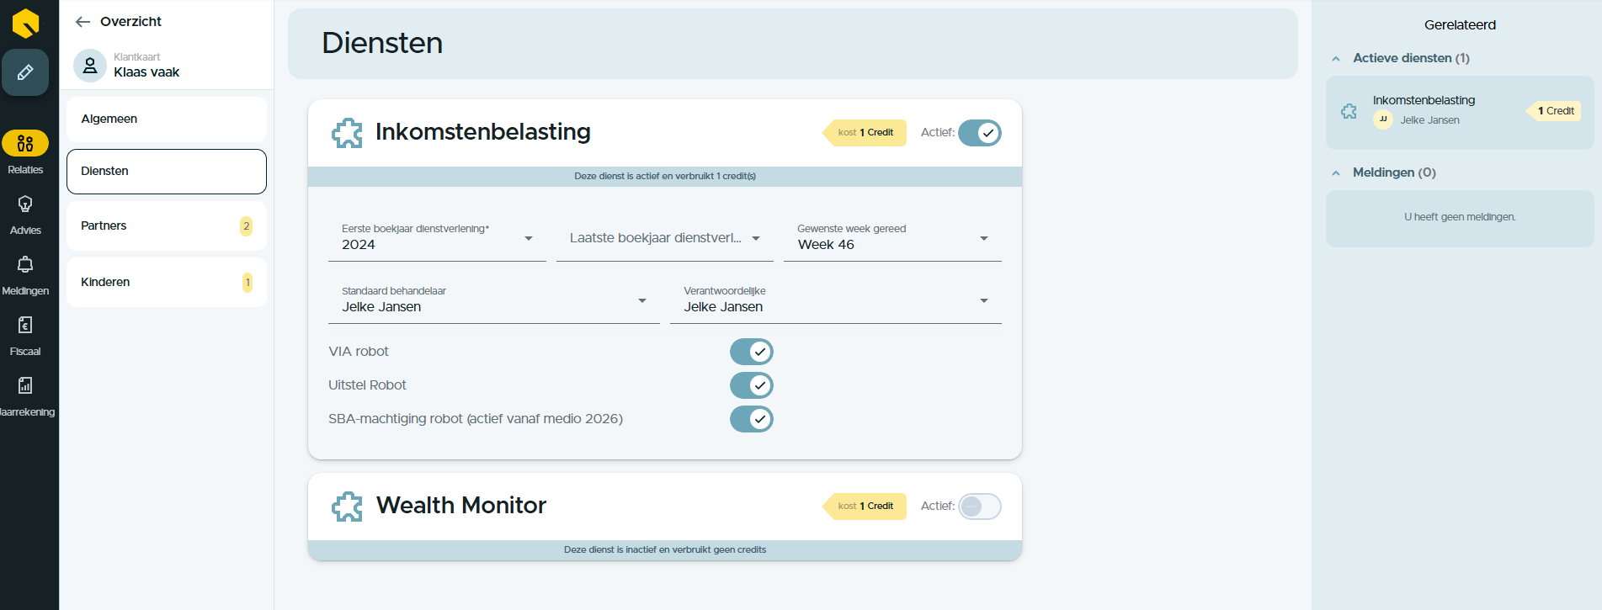Click 'Deze dienst is inactief' status bar
1602x610 pixels.
665,550
